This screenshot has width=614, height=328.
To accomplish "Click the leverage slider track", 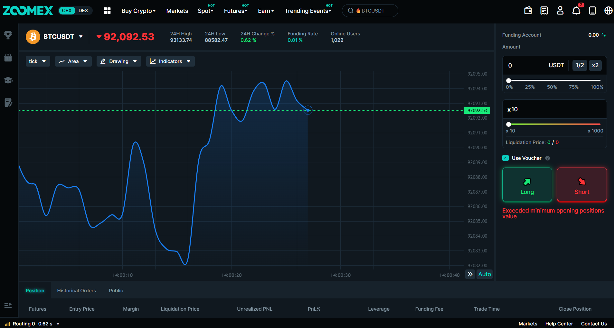I will (554, 124).
